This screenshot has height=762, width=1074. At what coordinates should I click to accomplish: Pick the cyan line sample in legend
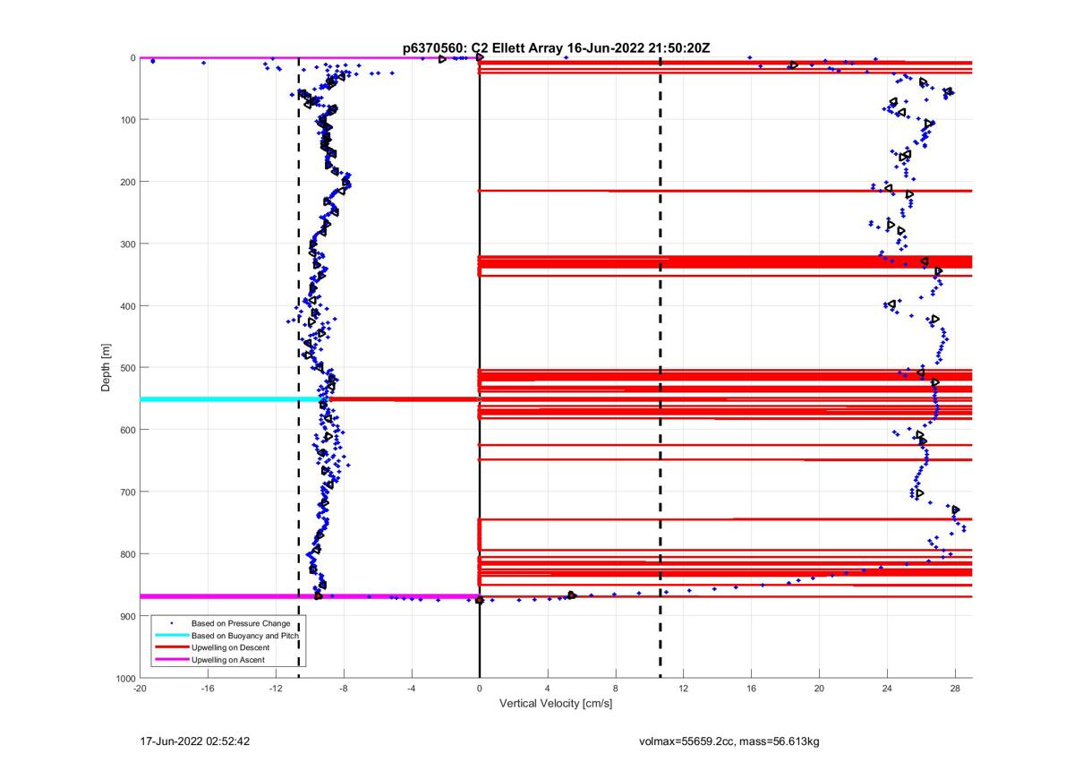pyautogui.click(x=171, y=635)
